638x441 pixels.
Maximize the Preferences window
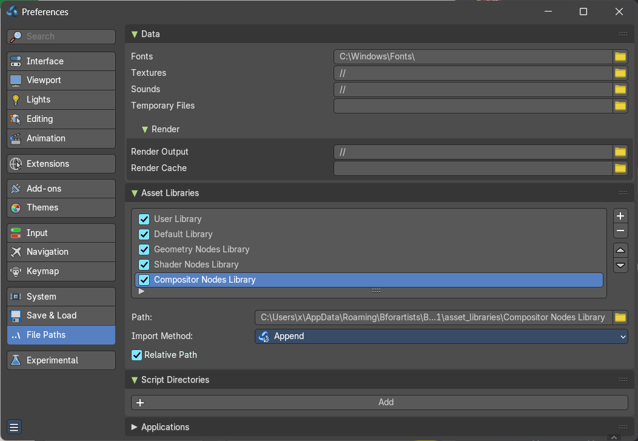pos(583,12)
